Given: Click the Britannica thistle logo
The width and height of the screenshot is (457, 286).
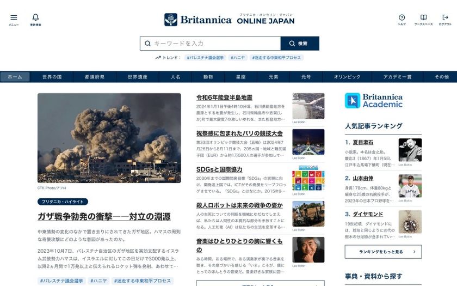Looking at the screenshot, I should pyautogui.click(x=171, y=20).
